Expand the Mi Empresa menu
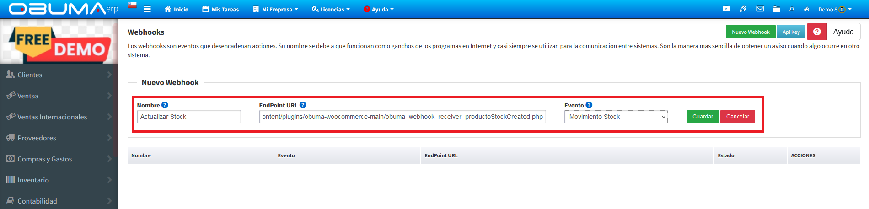Screen dimensions: 869x209 click(x=275, y=9)
